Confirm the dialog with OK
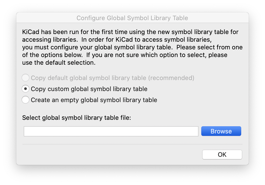 click(222, 155)
